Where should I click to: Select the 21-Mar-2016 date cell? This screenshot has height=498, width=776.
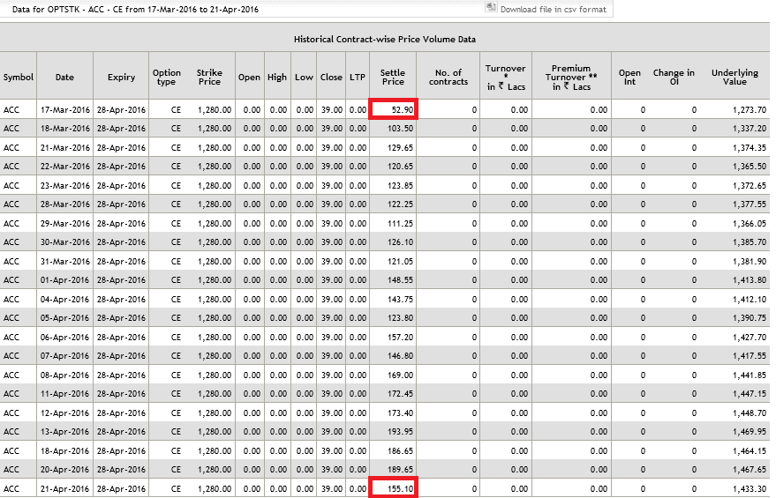pyautogui.click(x=64, y=148)
